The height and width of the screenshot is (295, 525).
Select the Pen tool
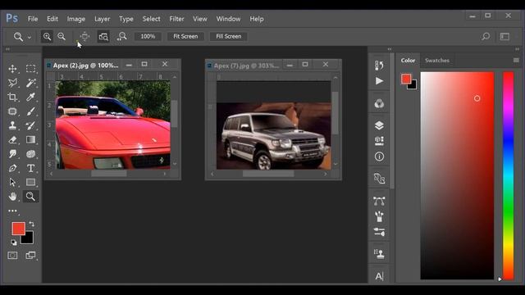[13, 168]
